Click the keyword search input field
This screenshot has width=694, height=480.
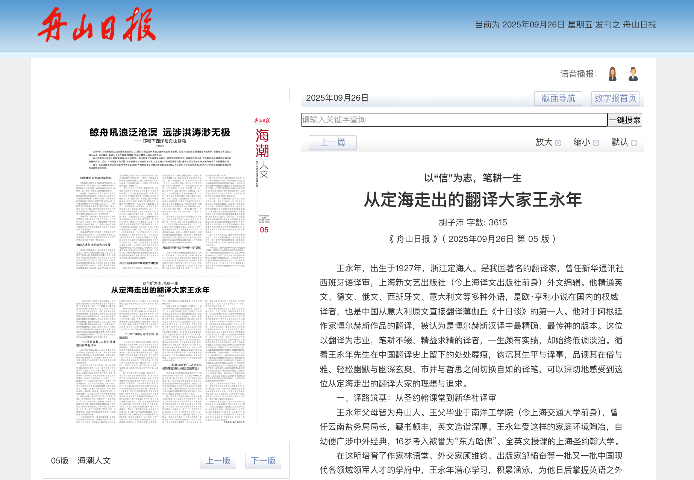click(454, 120)
